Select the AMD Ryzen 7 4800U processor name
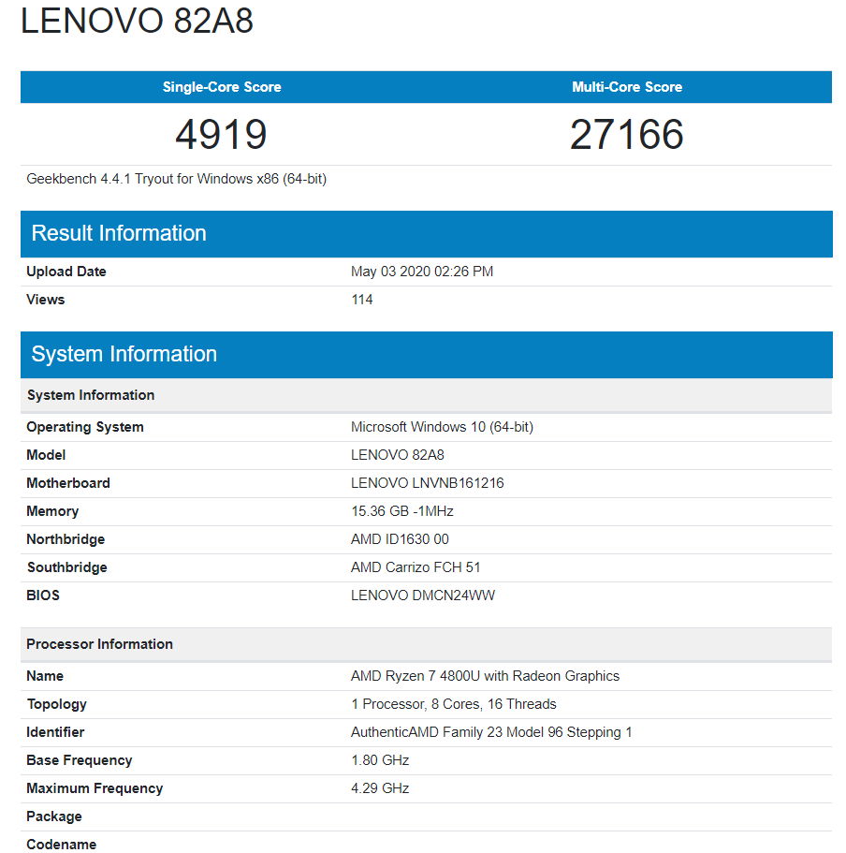This screenshot has width=846, height=853. [x=485, y=676]
